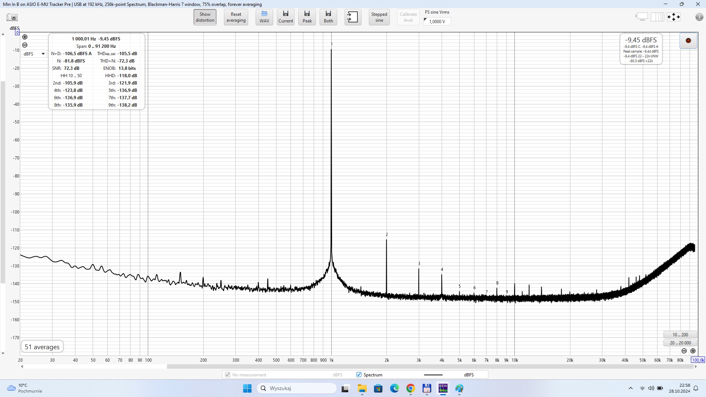Click the THD+N -72,3 dB value

click(x=126, y=61)
